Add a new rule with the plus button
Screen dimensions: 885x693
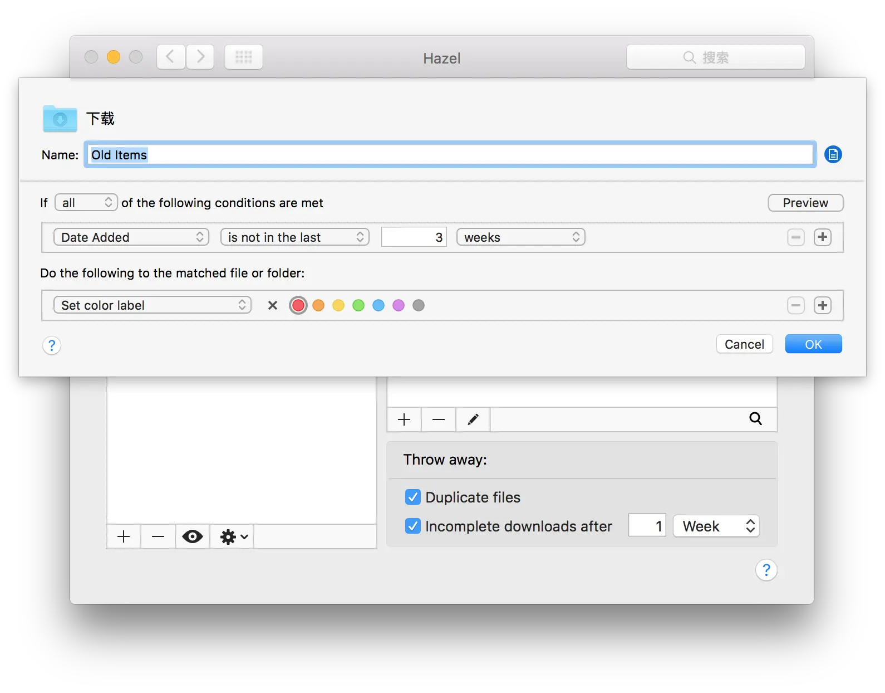coord(404,419)
